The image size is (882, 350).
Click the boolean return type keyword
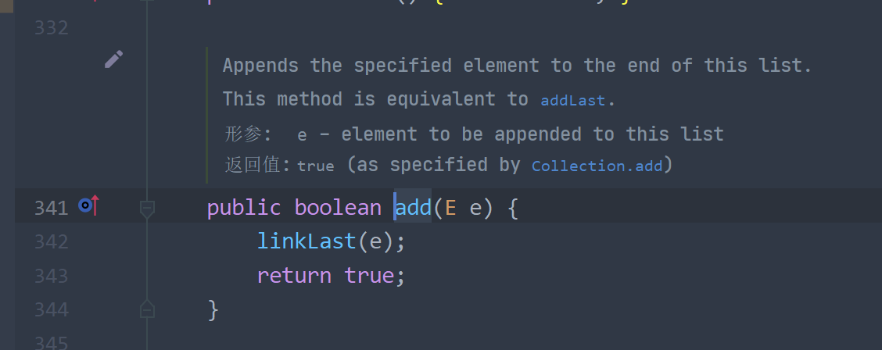(337, 209)
